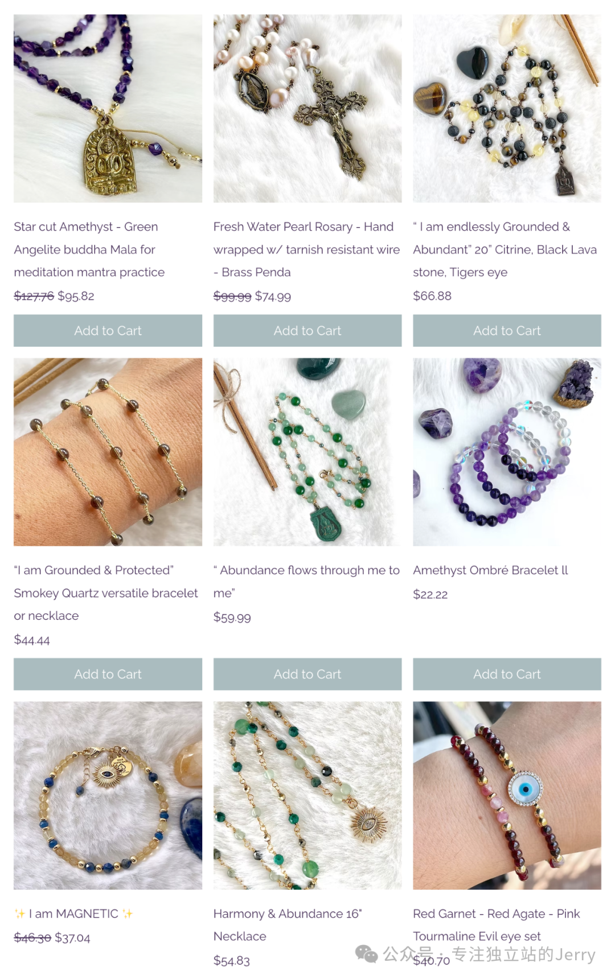Viewport: 615px width, 979px height.
Task: Add the Smokey Quartz bracelet to cart
Action: pos(108,674)
